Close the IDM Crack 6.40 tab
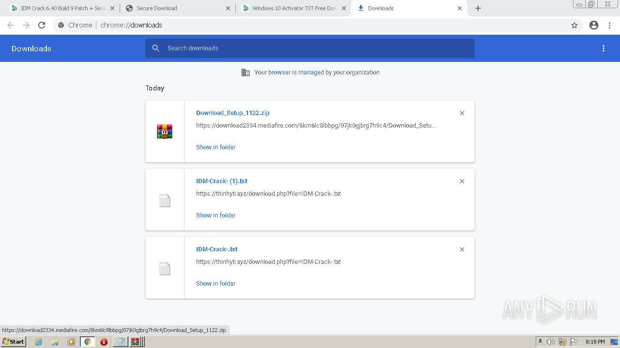 [x=112, y=8]
